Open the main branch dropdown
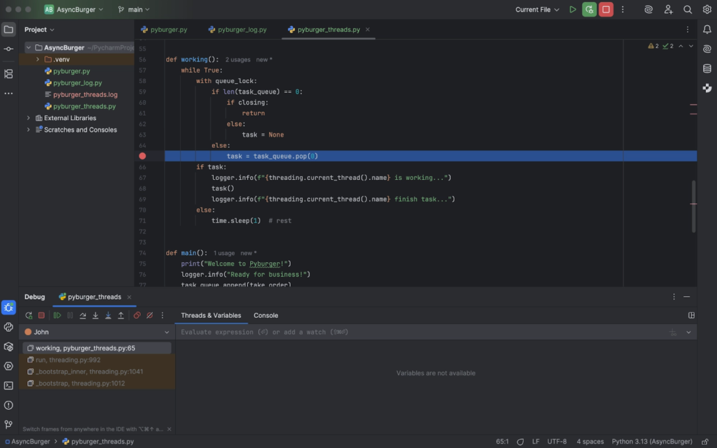717x448 pixels. coord(133,9)
